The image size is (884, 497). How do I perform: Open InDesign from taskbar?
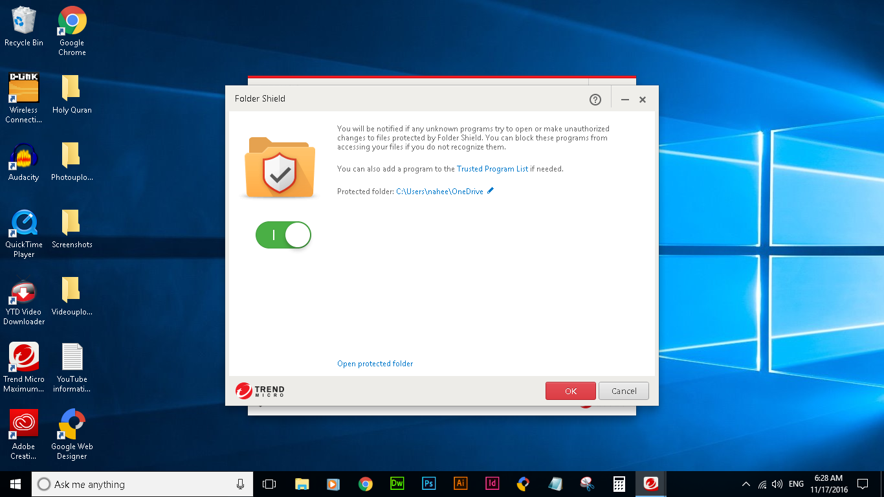click(492, 484)
